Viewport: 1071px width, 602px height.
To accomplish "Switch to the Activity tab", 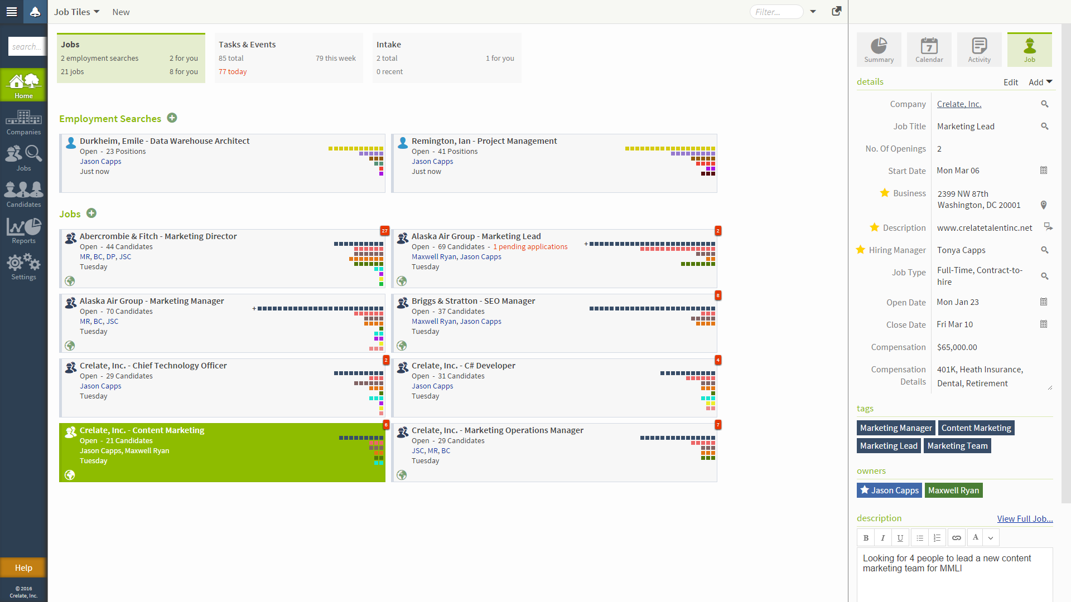I will click(x=979, y=50).
